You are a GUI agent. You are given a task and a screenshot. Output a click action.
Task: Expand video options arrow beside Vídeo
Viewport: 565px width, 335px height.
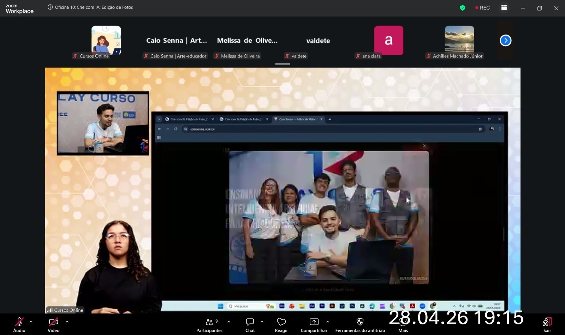pos(67,322)
